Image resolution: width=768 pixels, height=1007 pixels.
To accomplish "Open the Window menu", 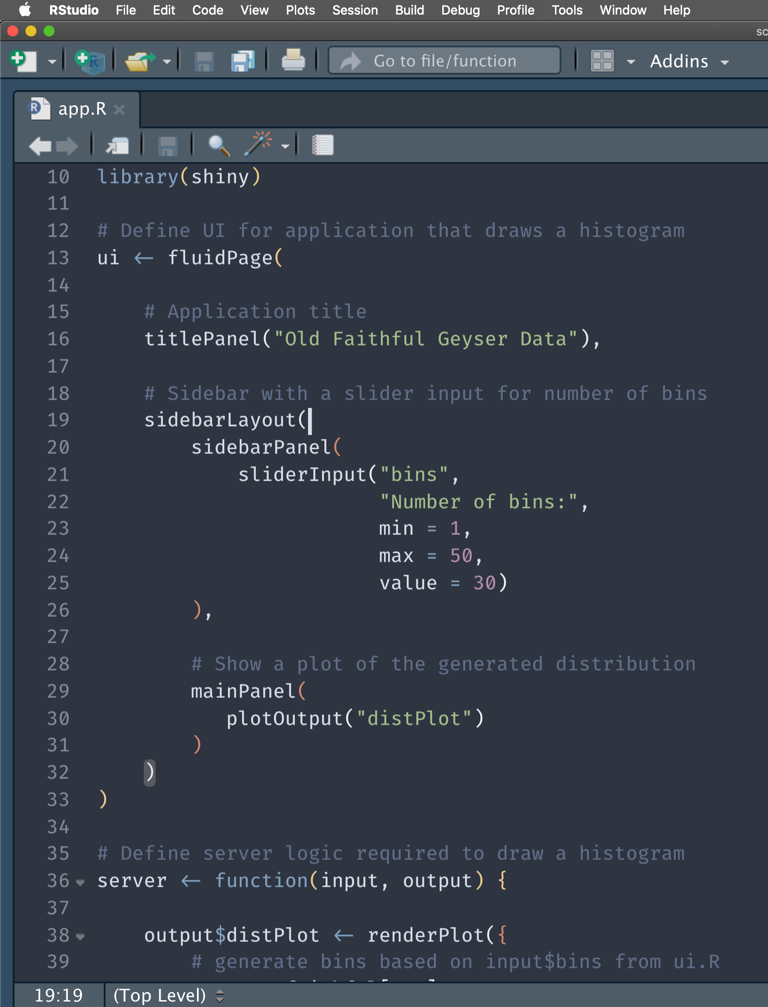I will coord(622,10).
